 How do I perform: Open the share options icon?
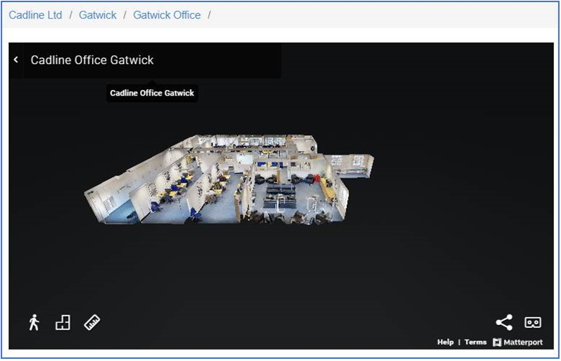click(x=504, y=322)
